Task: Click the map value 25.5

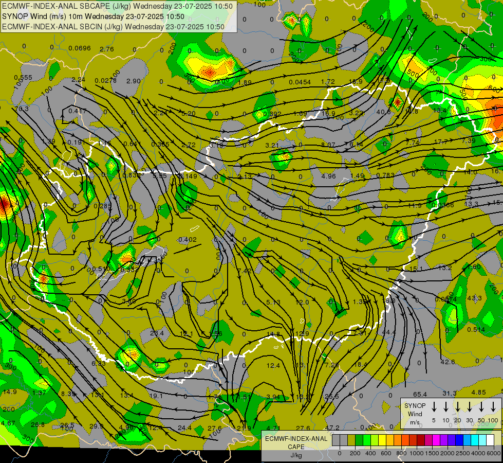Action: 332,397
